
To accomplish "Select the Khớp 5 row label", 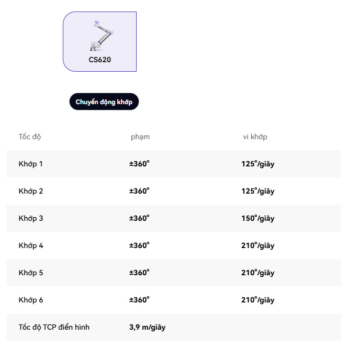I will [31, 273].
